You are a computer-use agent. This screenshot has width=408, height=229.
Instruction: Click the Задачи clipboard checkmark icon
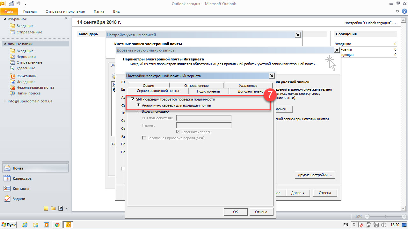(x=8, y=199)
